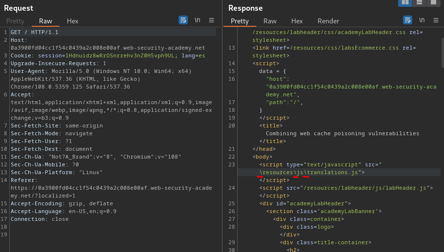Viewport: 444px width, 252px height.
Task: Click the 'Sec-Ch-Ua-Mobile: ?0' header
Action: pos(45,164)
